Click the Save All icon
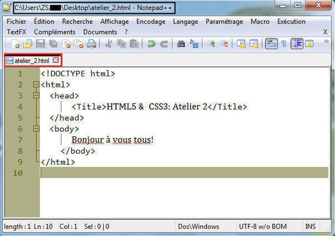This screenshot has width=335, height=236. [x=53, y=44]
